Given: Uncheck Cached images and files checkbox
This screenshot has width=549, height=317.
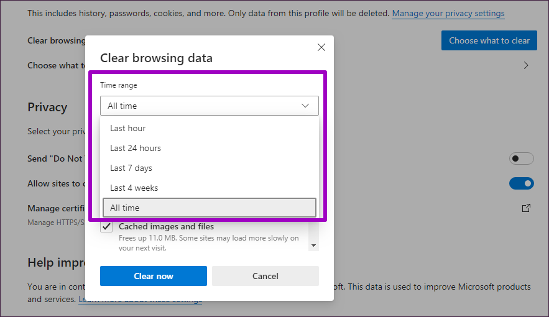Looking at the screenshot, I should (x=106, y=227).
